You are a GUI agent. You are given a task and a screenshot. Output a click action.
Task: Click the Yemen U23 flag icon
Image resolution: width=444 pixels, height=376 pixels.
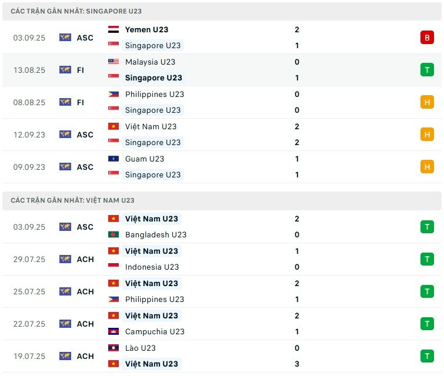click(113, 29)
